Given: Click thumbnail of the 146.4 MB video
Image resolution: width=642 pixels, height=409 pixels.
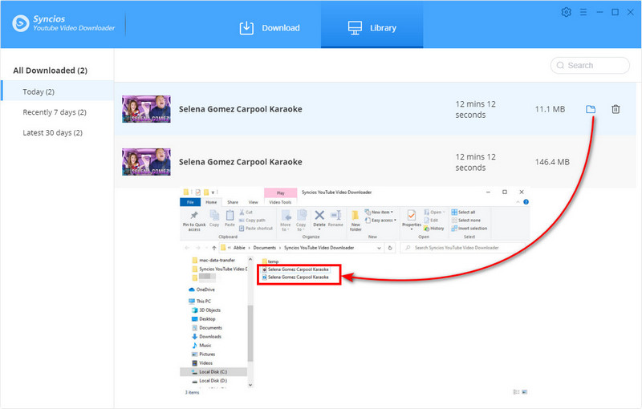Looking at the screenshot, I should coord(146,162).
